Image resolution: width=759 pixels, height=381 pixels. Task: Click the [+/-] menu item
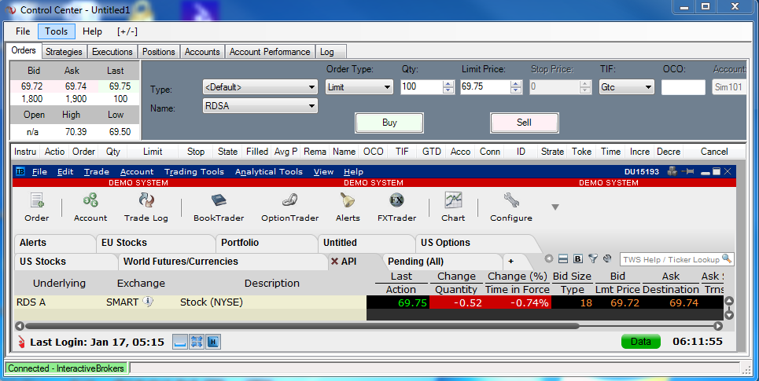click(x=127, y=31)
